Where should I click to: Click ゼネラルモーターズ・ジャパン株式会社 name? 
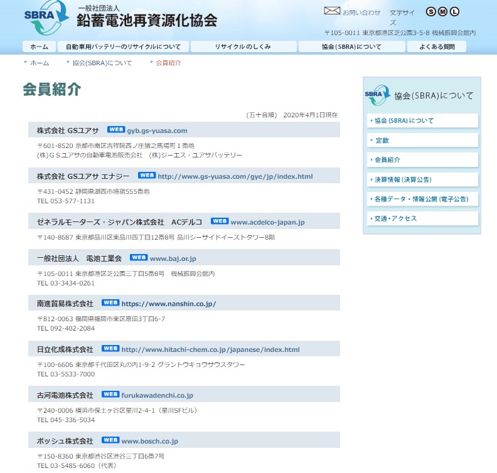100,222
